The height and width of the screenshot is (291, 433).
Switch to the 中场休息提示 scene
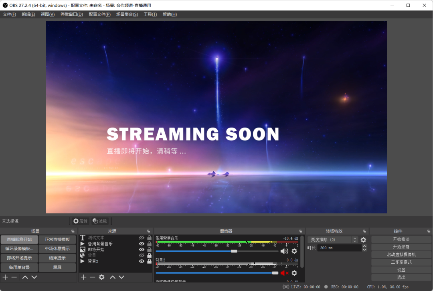(x=57, y=248)
